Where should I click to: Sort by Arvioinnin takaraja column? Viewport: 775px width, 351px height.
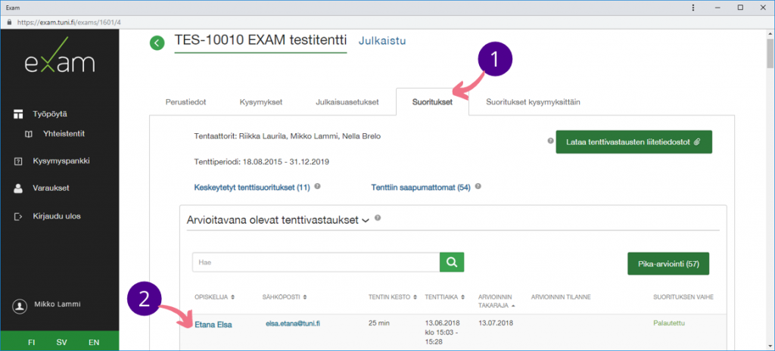click(x=496, y=301)
